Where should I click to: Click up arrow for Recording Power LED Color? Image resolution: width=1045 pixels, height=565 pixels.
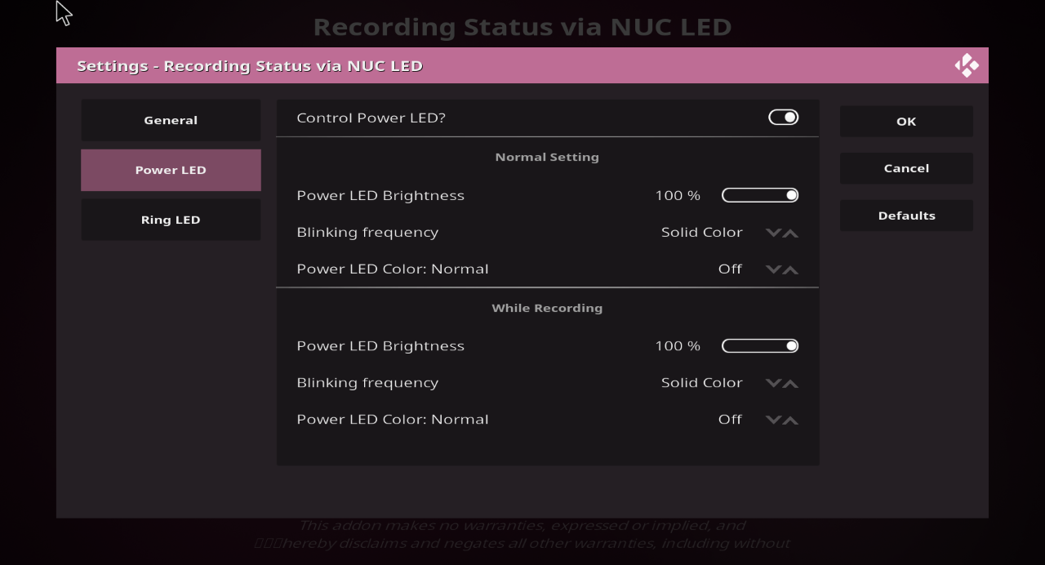[790, 420]
